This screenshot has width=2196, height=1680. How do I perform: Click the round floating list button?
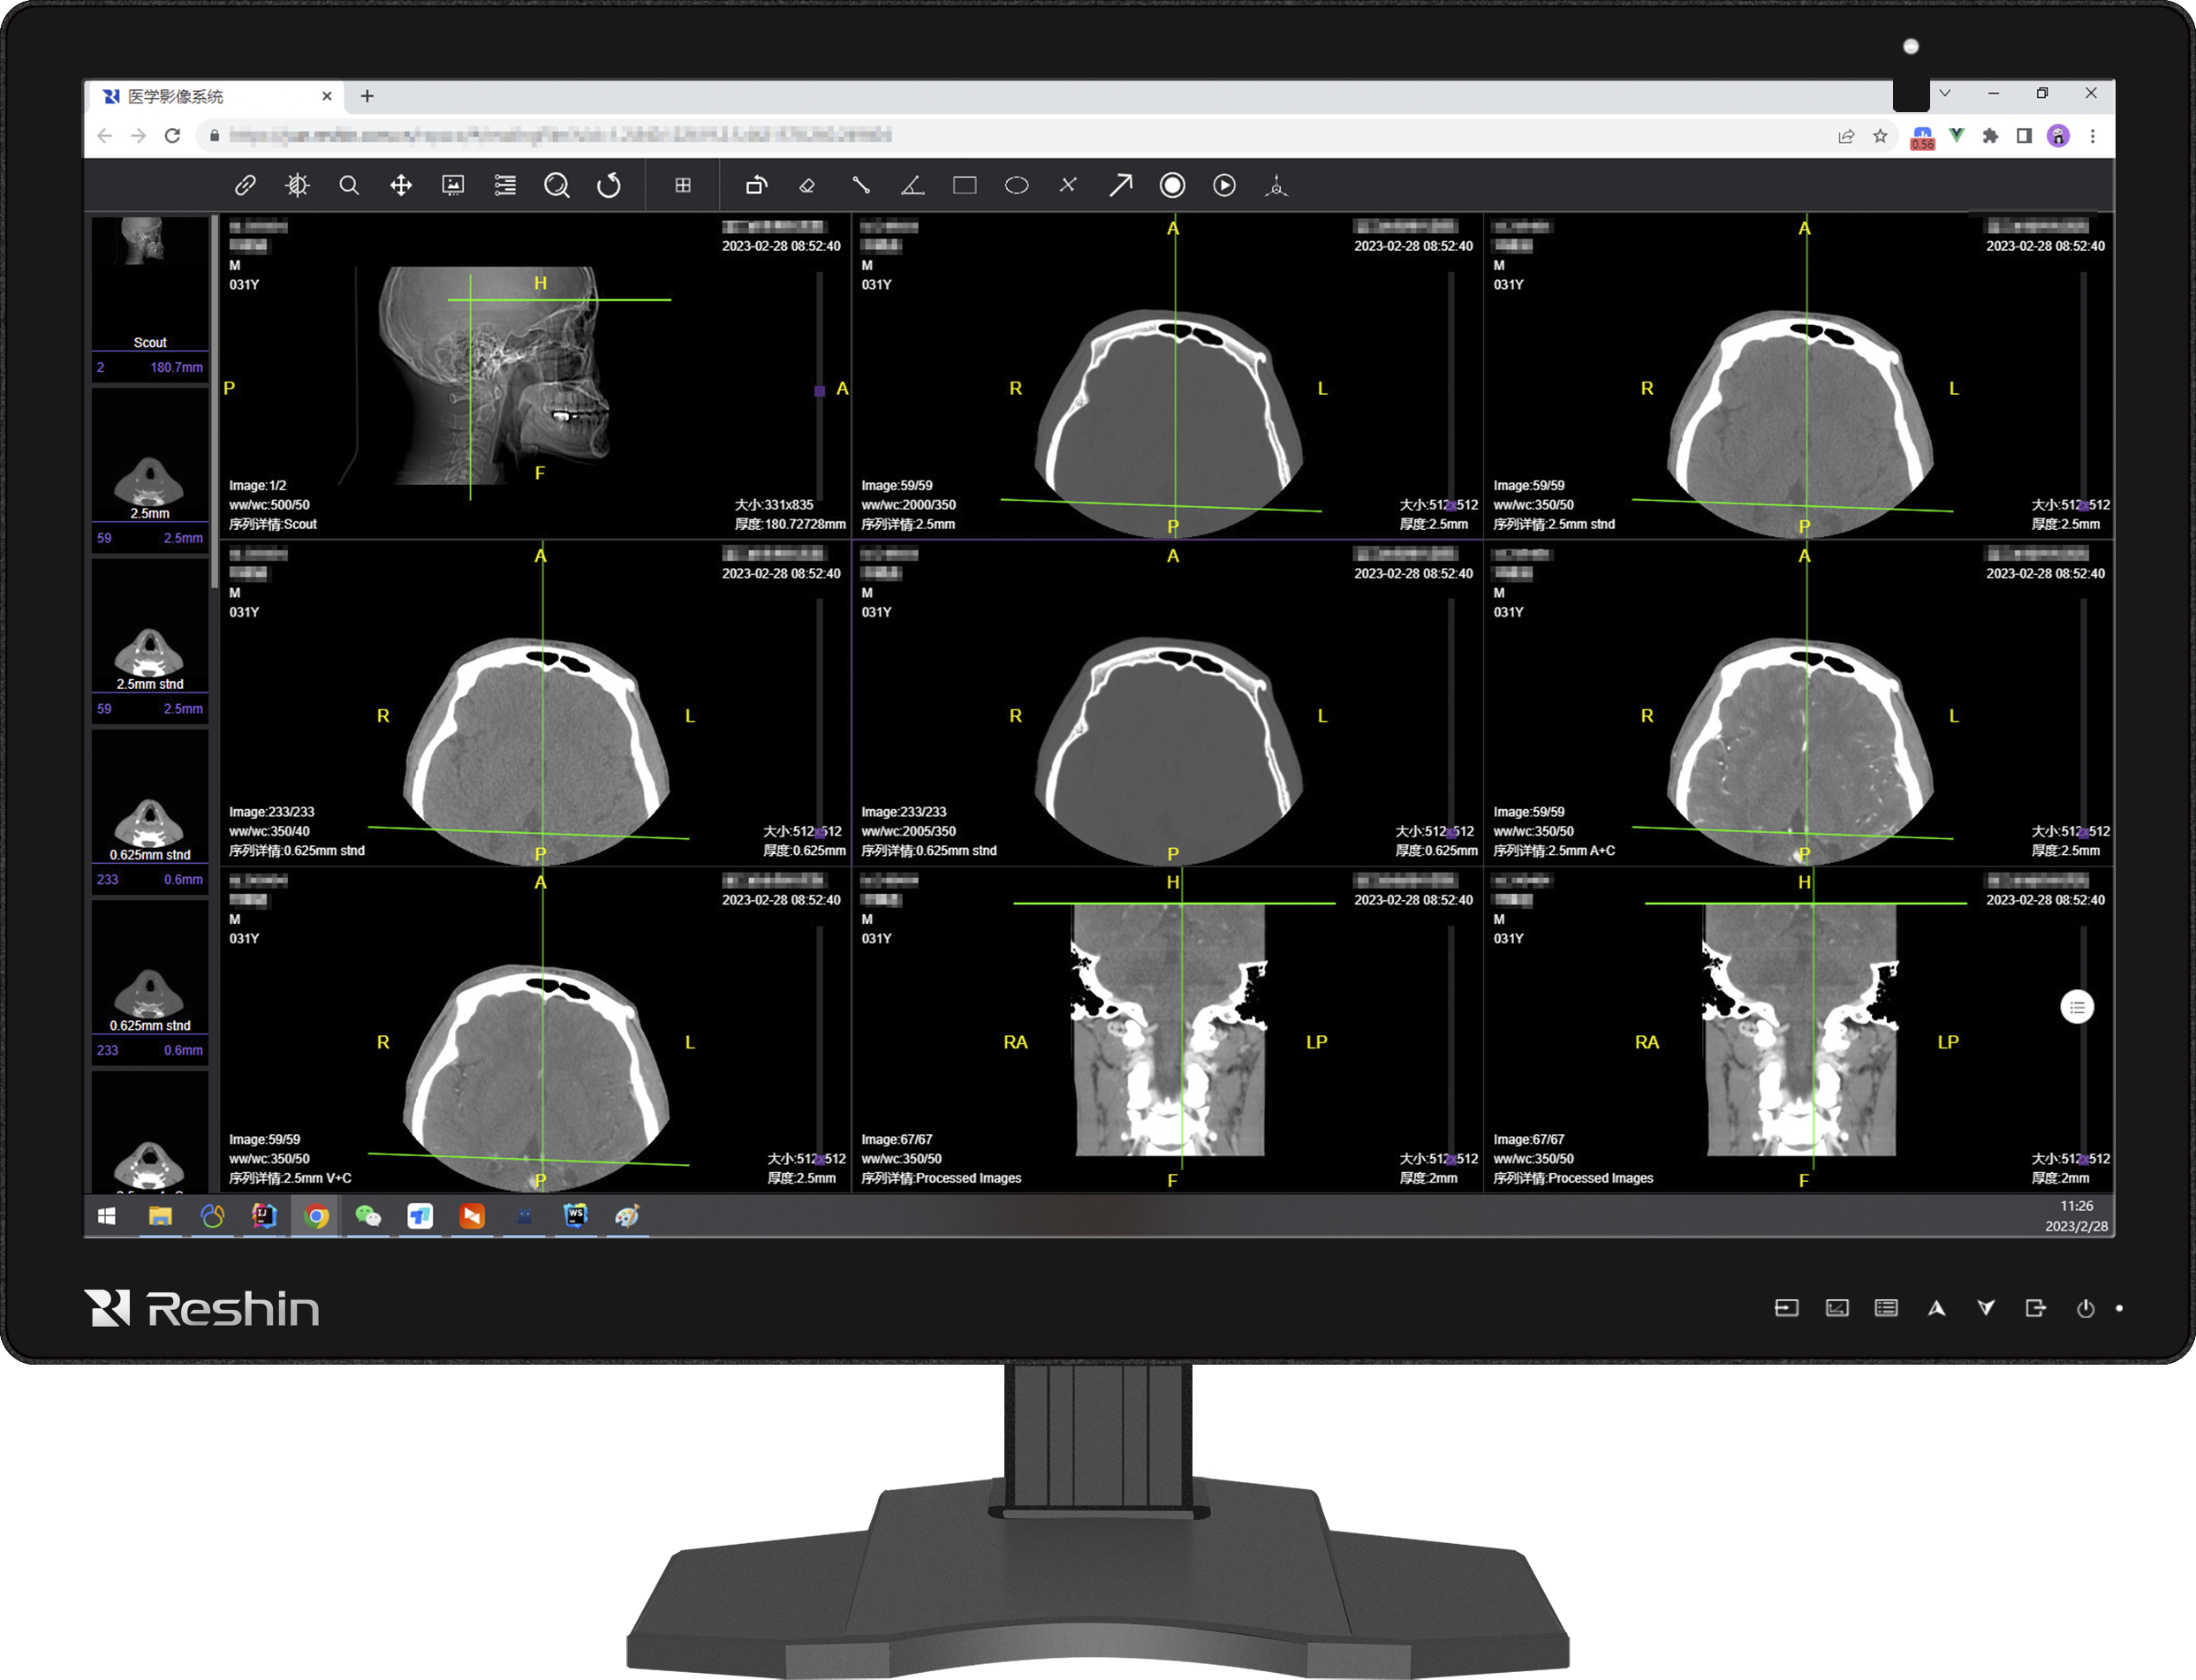coord(2077,1007)
